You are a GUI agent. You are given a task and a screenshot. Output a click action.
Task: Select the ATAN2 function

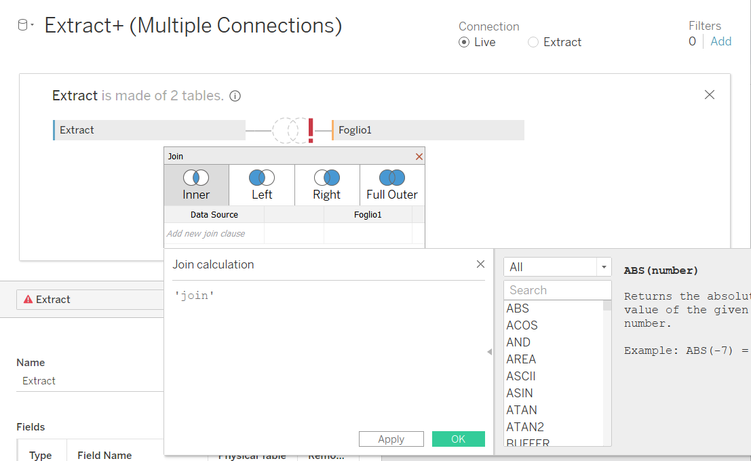pos(525,427)
